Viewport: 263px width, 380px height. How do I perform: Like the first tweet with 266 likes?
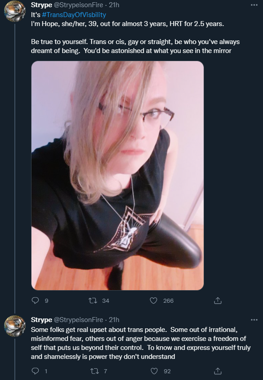pos(153,301)
